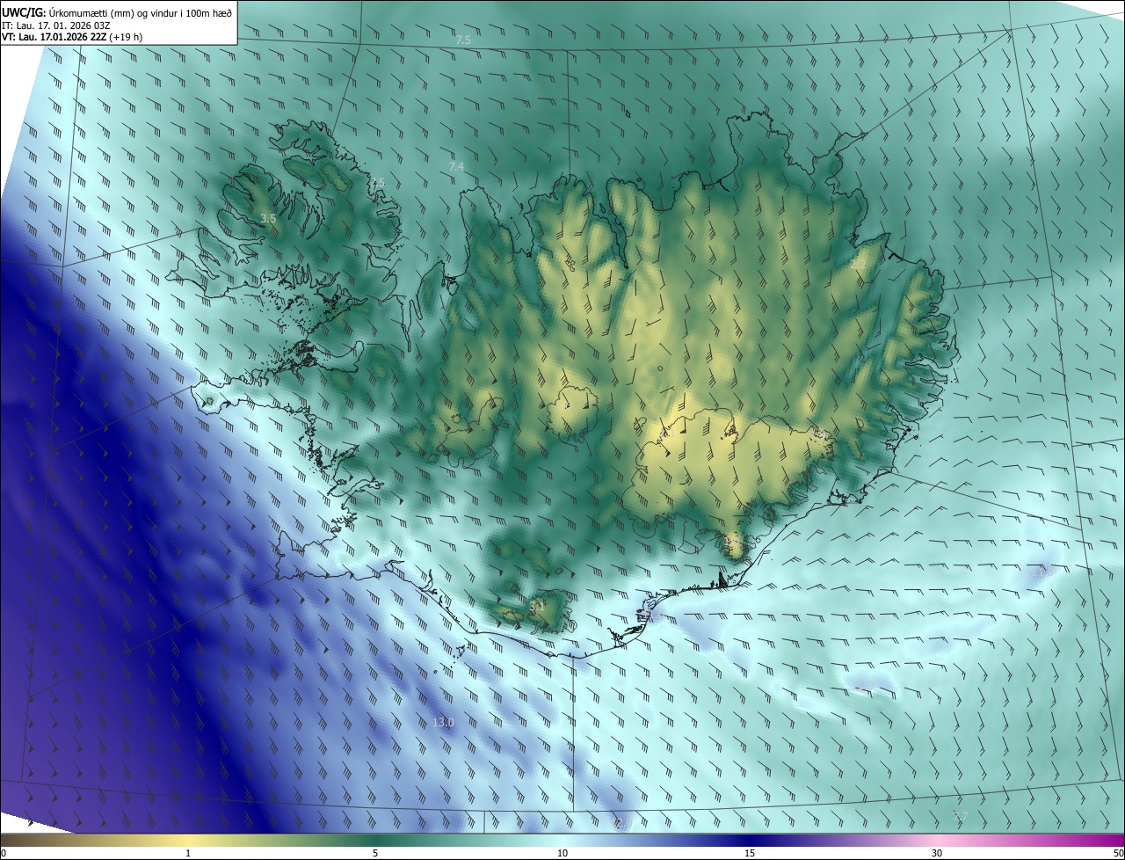Click the '3.5' value label on the Westfjords

[269, 218]
